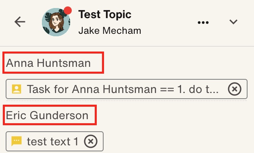Click the truncated task text "1. do t..."
Image resolution: width=254 pixels, height=153 pixels.
[x=198, y=89]
